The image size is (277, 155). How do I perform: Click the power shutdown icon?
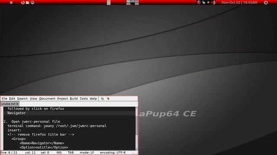point(266,3)
